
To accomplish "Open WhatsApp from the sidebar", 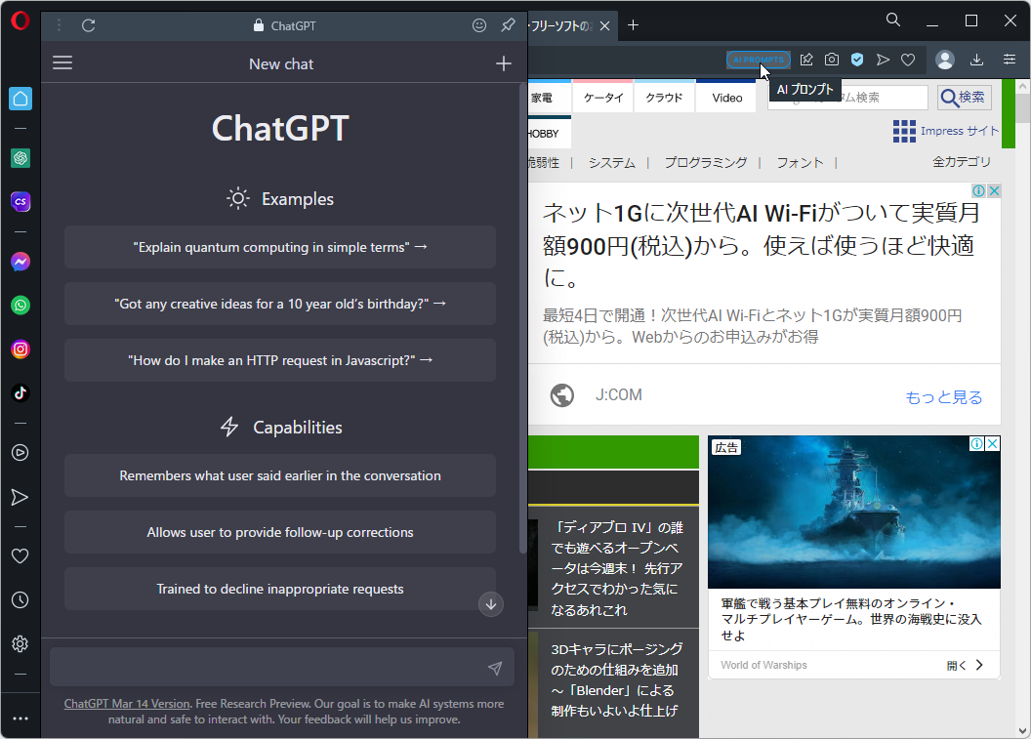I will [21, 305].
